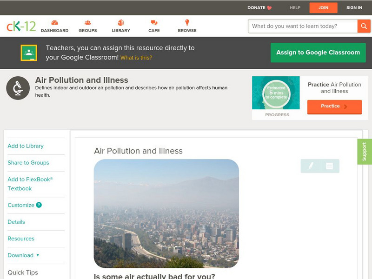Click the Google Classroom icon
The image size is (372, 279).
click(x=29, y=53)
